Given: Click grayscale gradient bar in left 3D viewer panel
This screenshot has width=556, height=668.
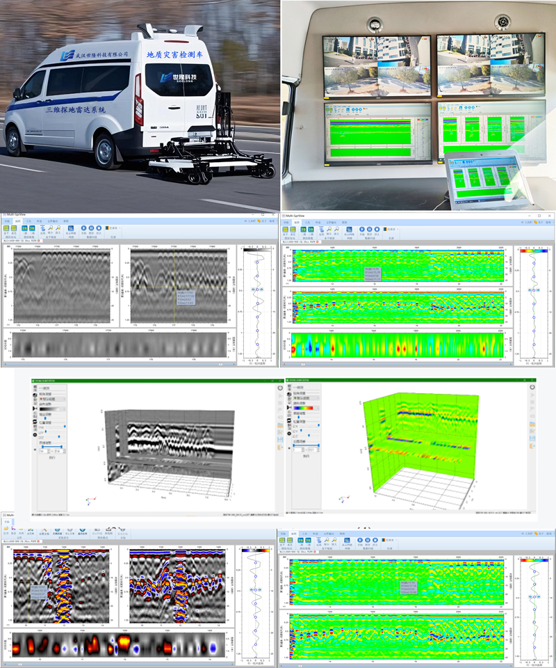Looking at the screenshot, I should [51, 408].
